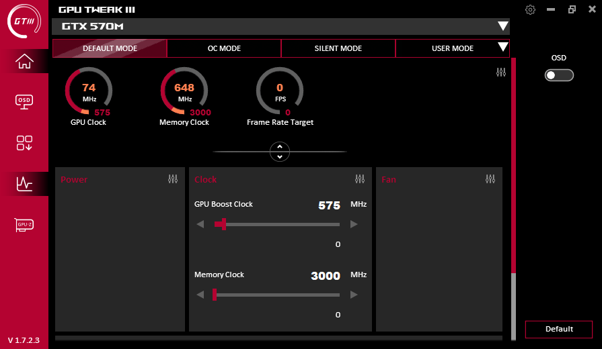Click the GPU Clock gauge

coord(89,91)
